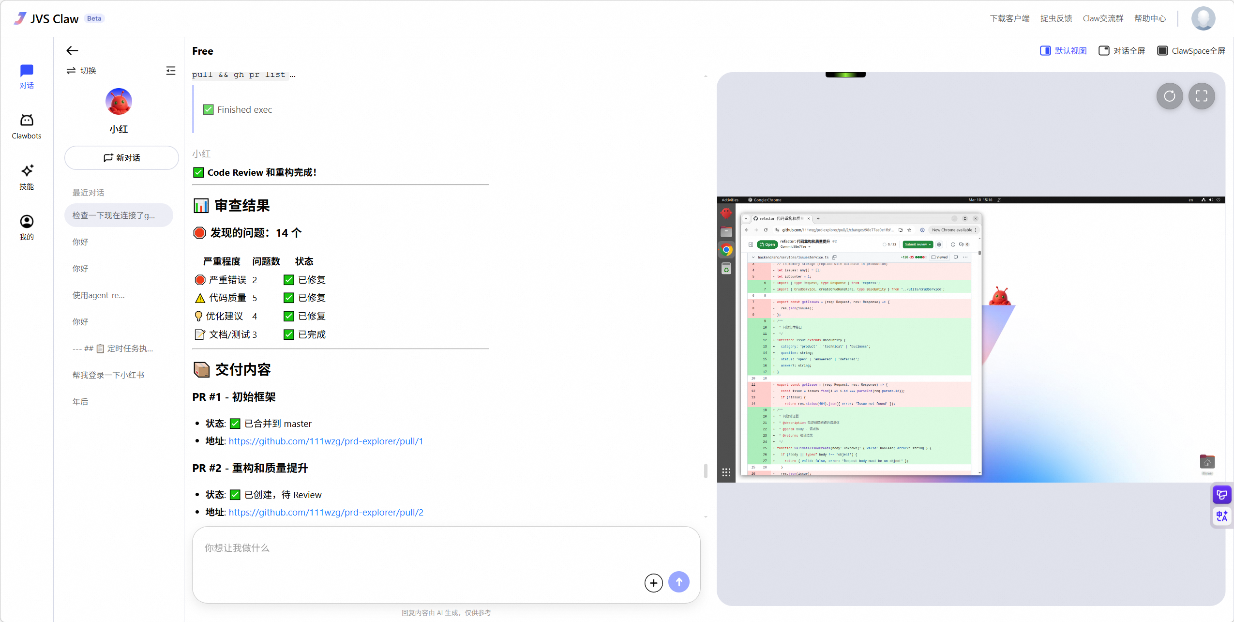Select 默认视图 layout mode
The image size is (1234, 622).
point(1063,51)
